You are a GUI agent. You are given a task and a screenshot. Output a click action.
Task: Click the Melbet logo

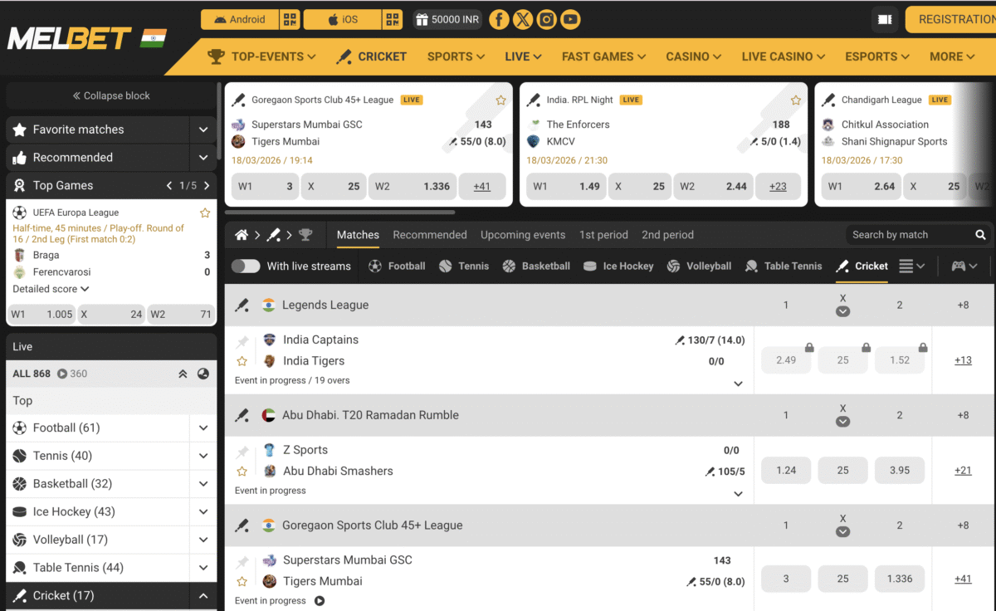69,38
